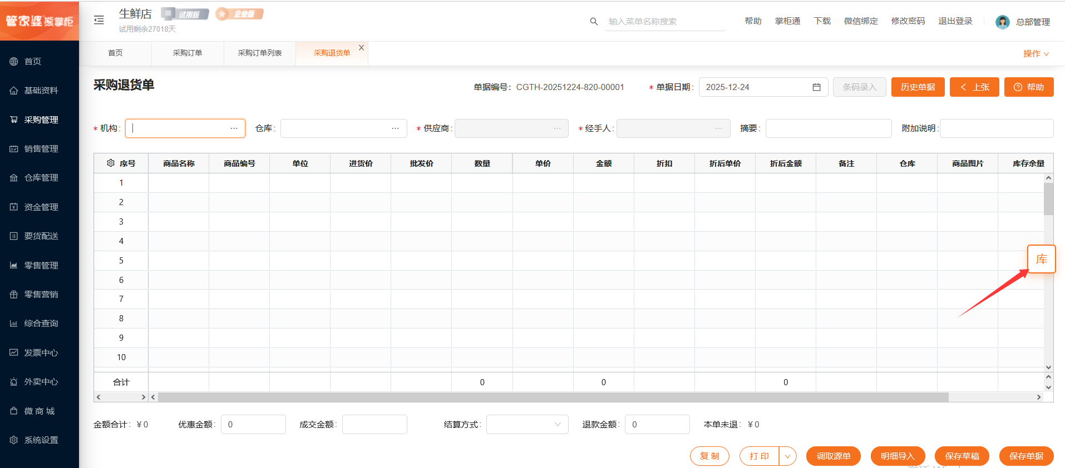This screenshot has height=468, width=1065.
Task: Switch to 采购订单列表 tab
Action: click(259, 53)
